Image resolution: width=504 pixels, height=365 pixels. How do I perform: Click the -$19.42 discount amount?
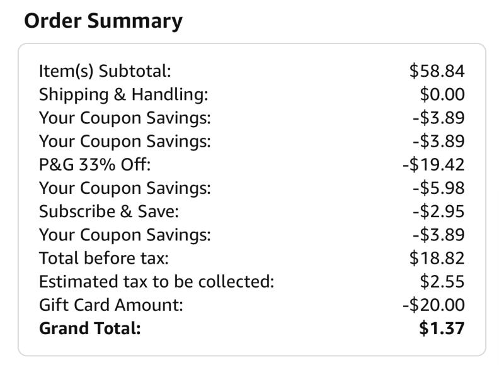click(433, 165)
